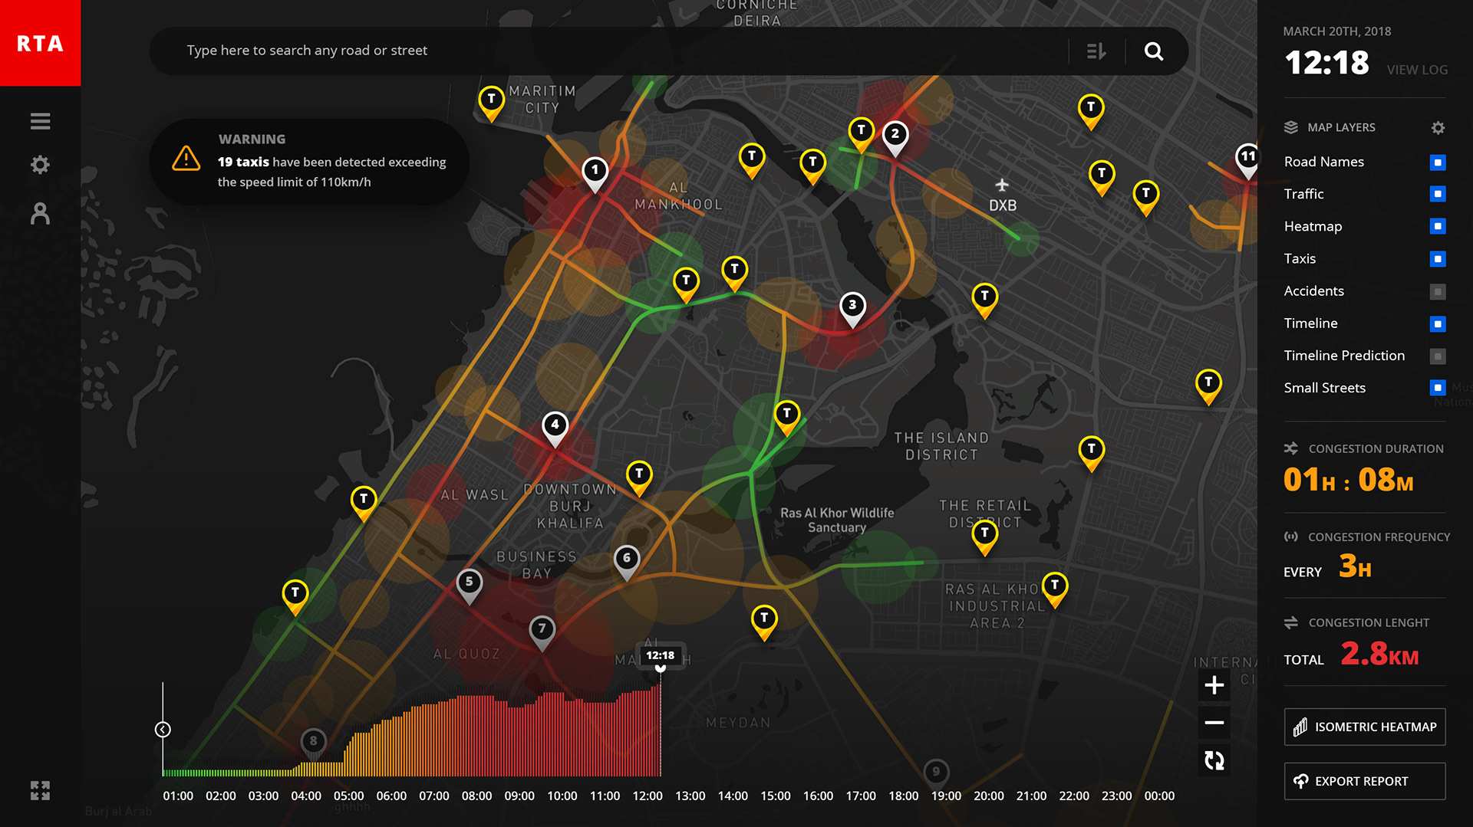Open the hamburger menu in the sidebar

pyautogui.click(x=40, y=121)
